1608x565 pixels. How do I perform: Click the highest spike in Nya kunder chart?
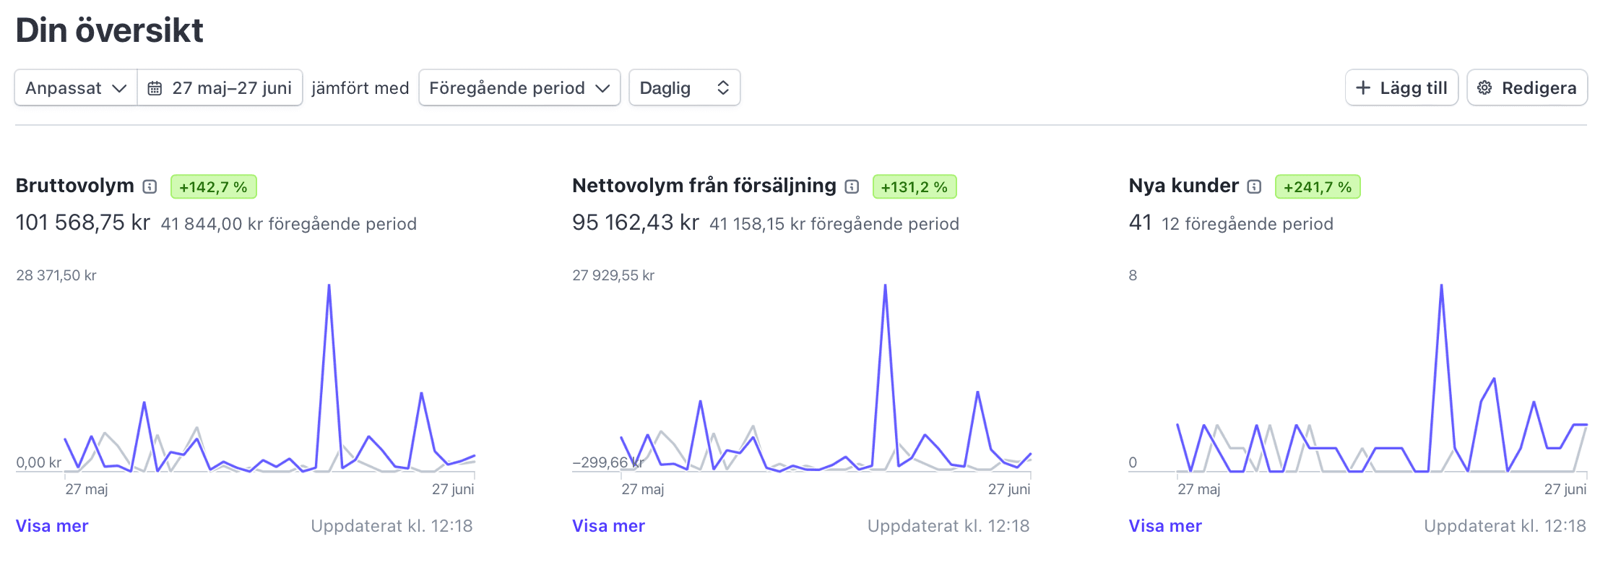click(x=1441, y=287)
